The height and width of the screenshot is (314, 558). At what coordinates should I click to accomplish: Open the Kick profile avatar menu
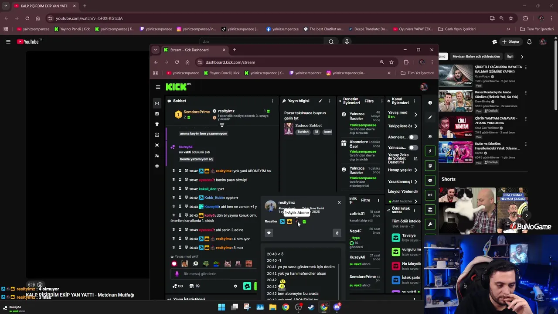[x=423, y=87]
